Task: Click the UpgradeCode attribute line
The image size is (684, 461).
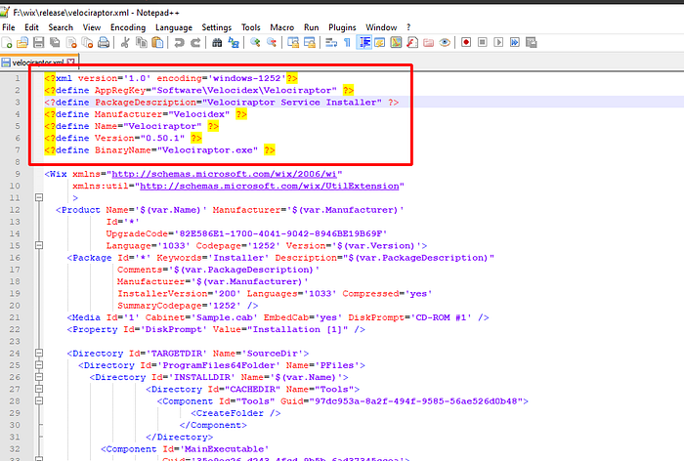Action: click(x=246, y=233)
